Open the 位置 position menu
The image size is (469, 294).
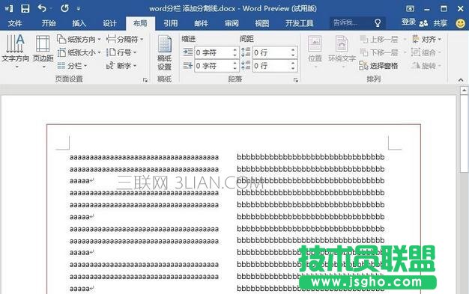(315, 52)
